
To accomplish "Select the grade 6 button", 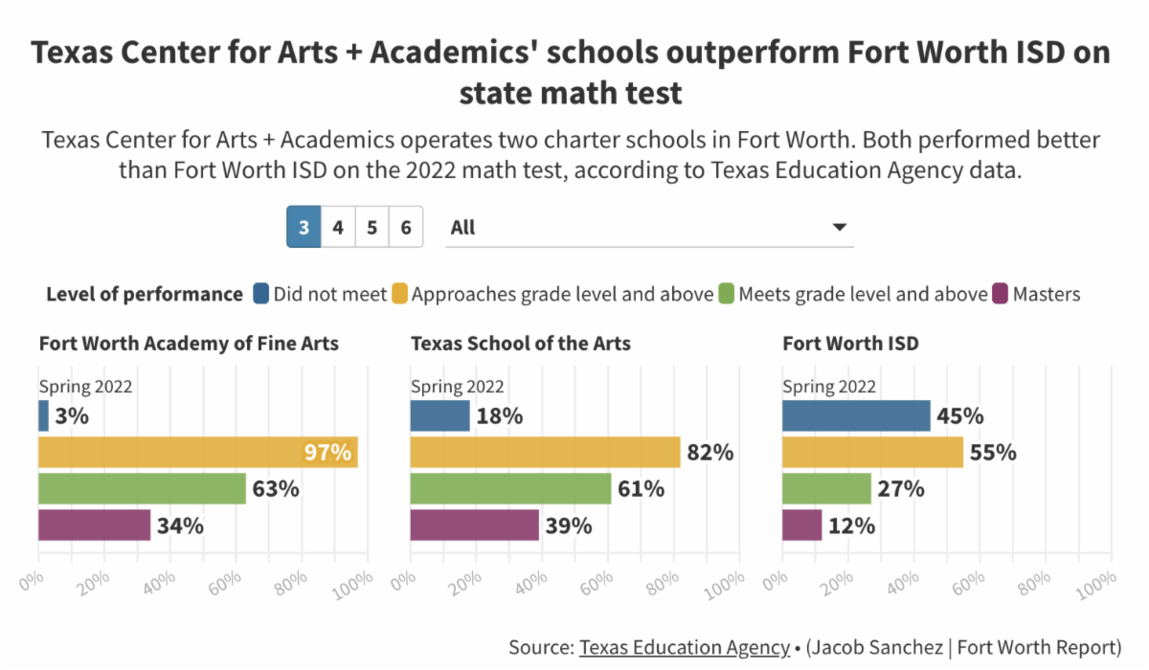I will click(x=406, y=228).
